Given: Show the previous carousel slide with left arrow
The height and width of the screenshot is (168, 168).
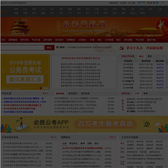Looking at the screenshot, I should click(x=4, y=71).
